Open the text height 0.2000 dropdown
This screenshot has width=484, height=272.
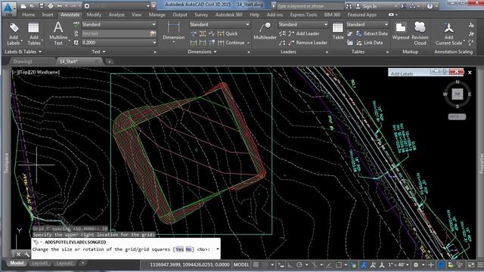[119, 42]
